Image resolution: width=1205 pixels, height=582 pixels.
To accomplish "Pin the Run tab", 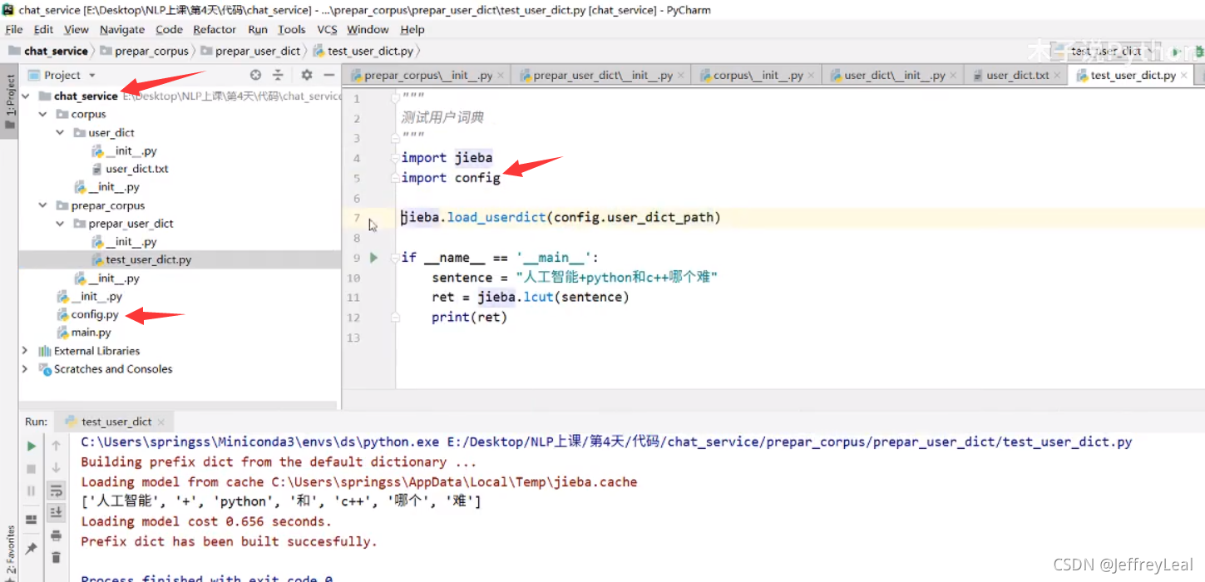I will coord(31,549).
